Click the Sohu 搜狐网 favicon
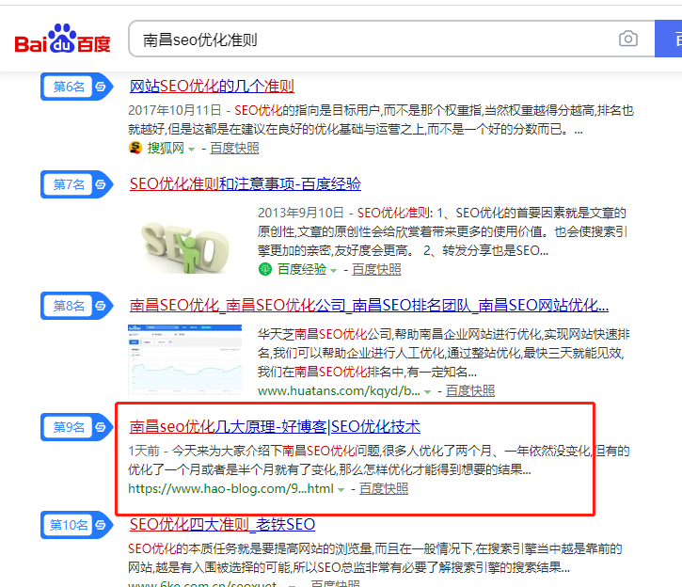 [x=135, y=149]
